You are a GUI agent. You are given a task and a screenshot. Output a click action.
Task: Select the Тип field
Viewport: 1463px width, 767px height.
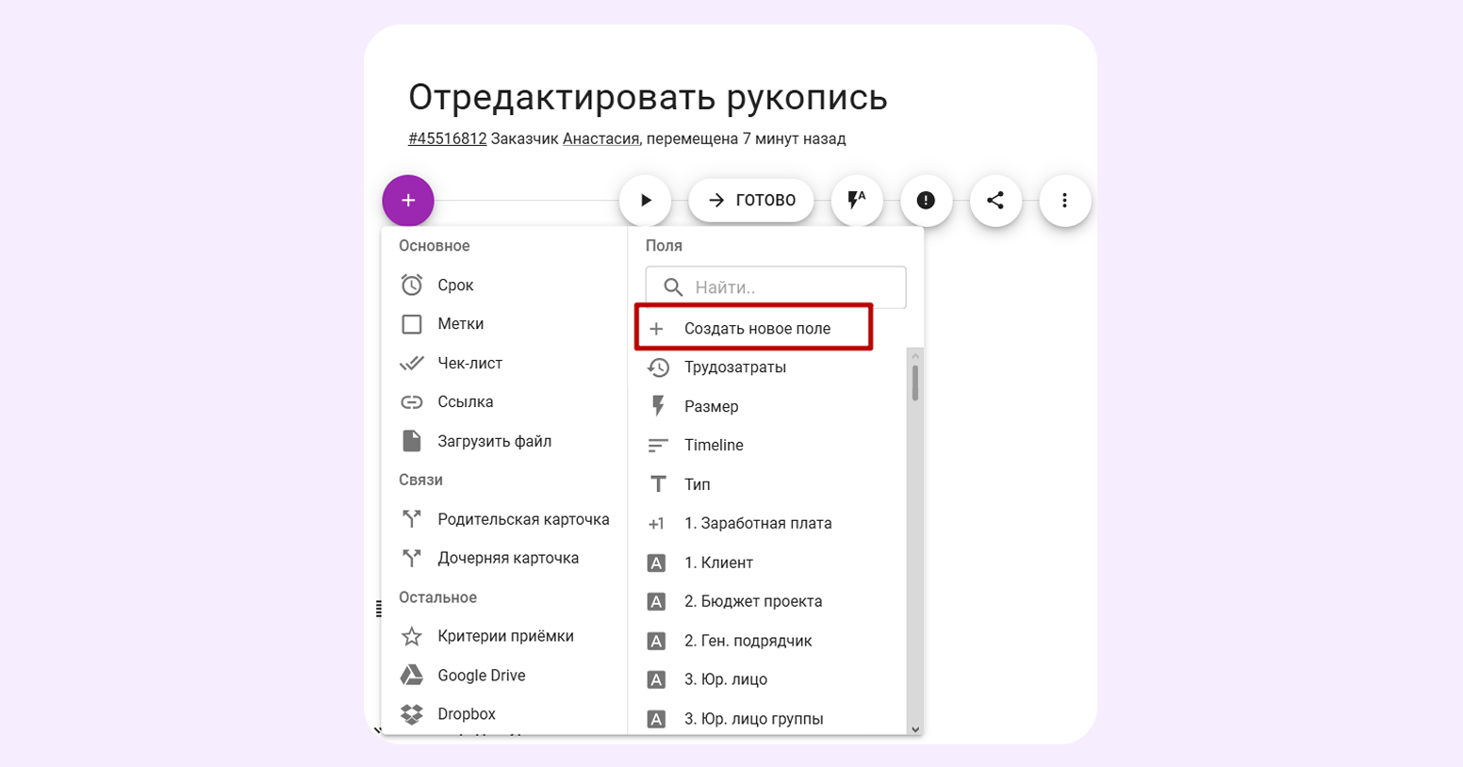[767, 484]
